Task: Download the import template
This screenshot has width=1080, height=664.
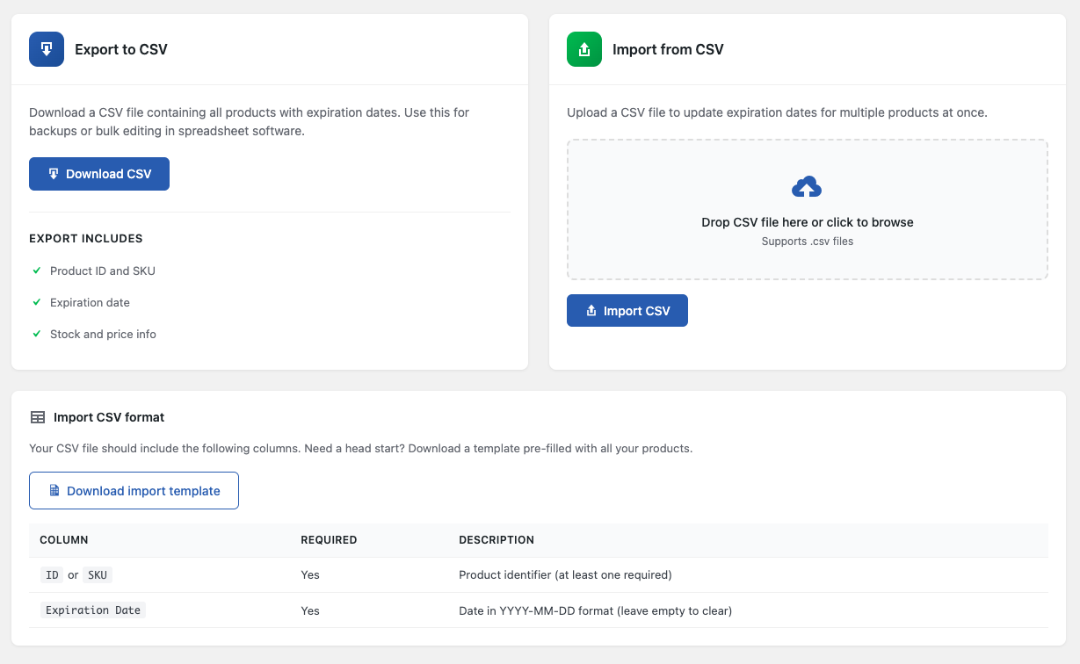Action: click(134, 491)
